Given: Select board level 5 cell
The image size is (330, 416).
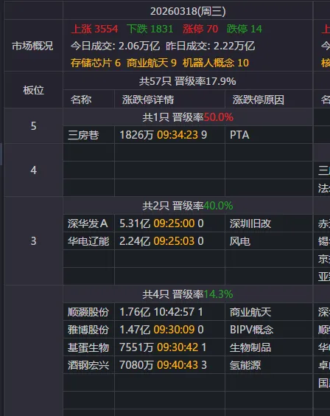Looking at the screenshot, I should click(x=33, y=125).
